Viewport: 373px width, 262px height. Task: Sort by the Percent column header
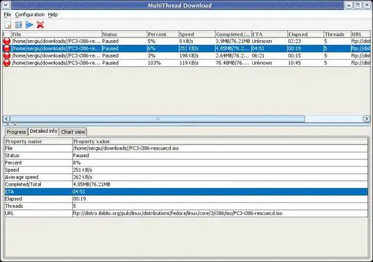[x=163, y=34]
